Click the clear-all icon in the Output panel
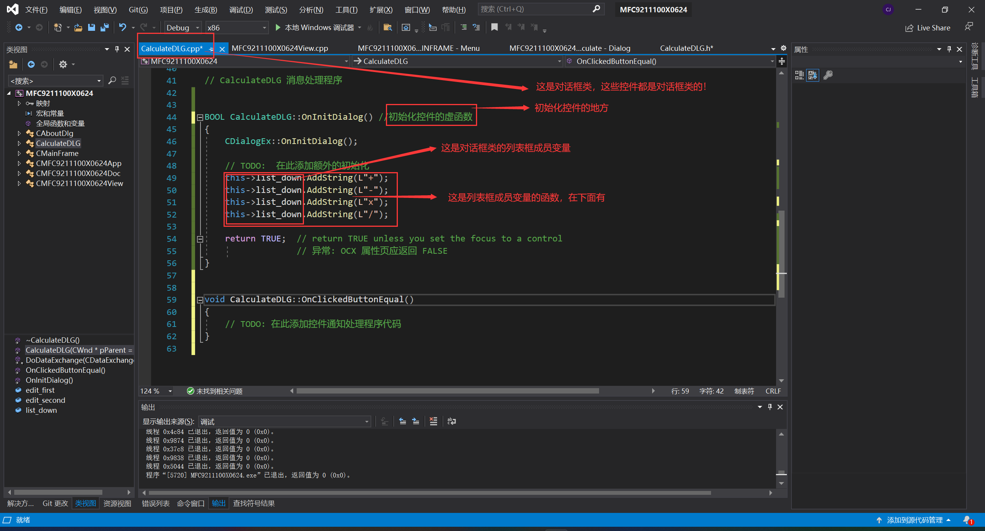 coord(433,421)
